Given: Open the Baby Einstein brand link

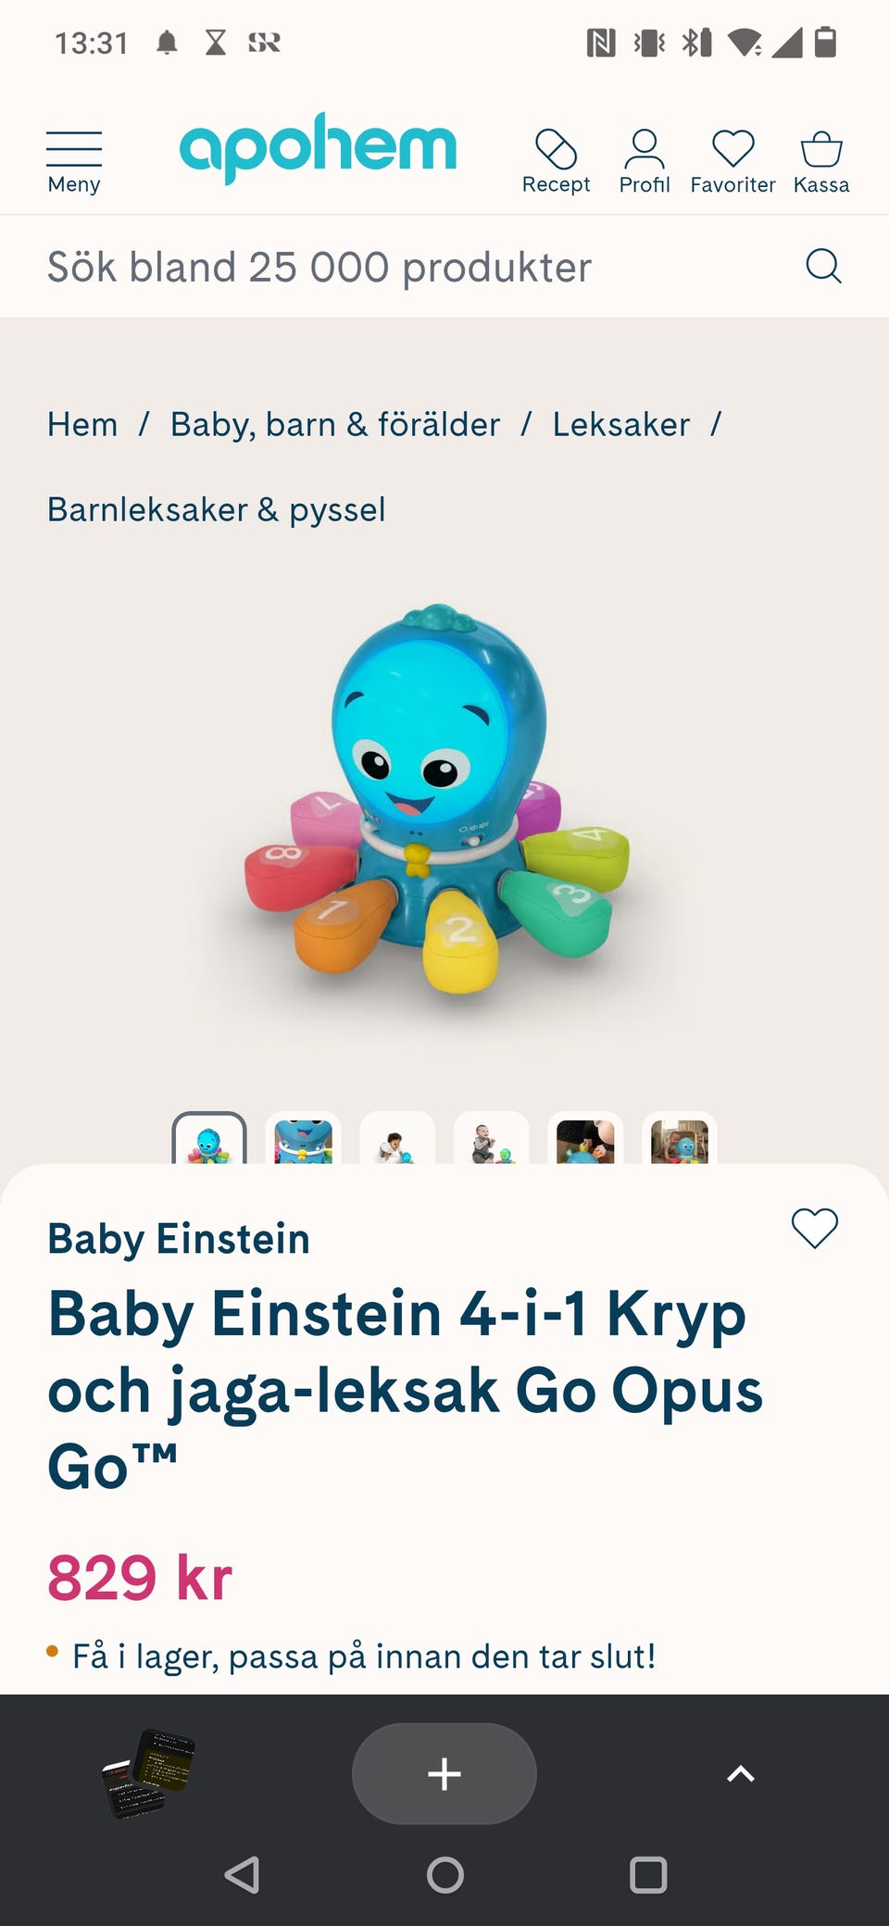Looking at the screenshot, I should pos(179,1239).
